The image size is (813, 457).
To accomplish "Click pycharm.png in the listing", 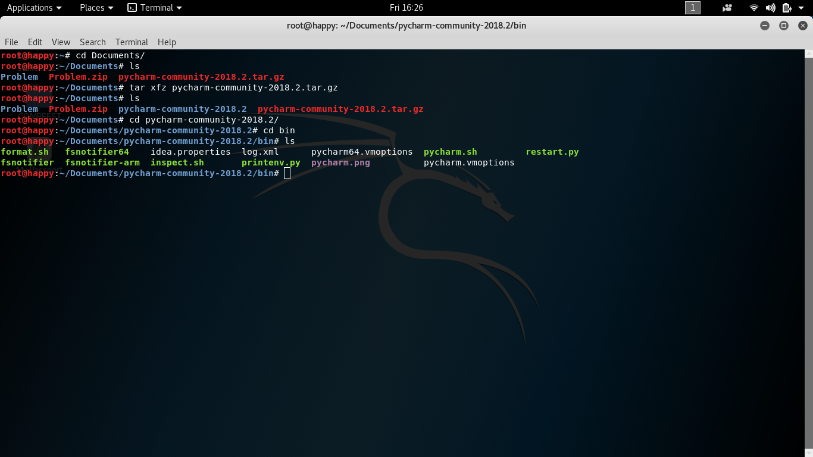I will pyautogui.click(x=340, y=162).
